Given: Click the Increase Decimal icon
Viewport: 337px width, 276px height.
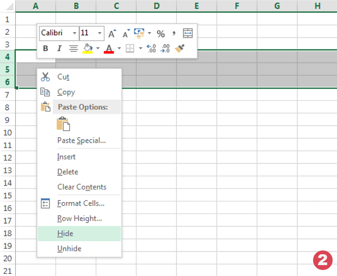Looking at the screenshot, I should coord(151,48).
